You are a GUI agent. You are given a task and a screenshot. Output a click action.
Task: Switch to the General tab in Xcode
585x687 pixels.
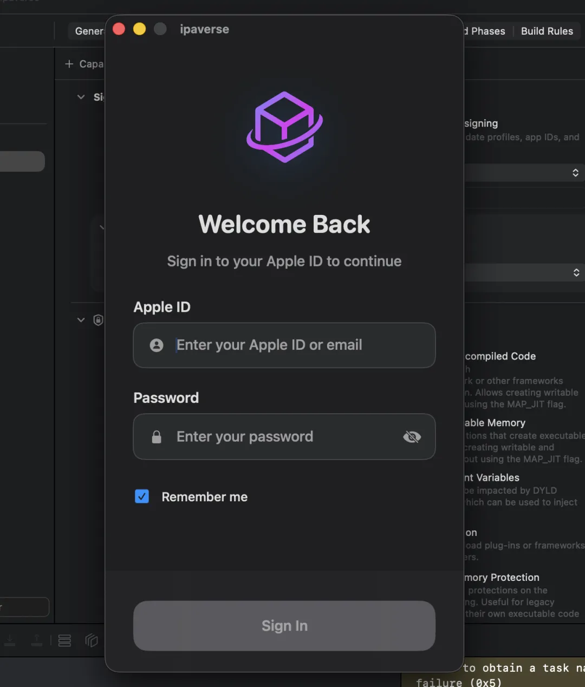tap(89, 31)
